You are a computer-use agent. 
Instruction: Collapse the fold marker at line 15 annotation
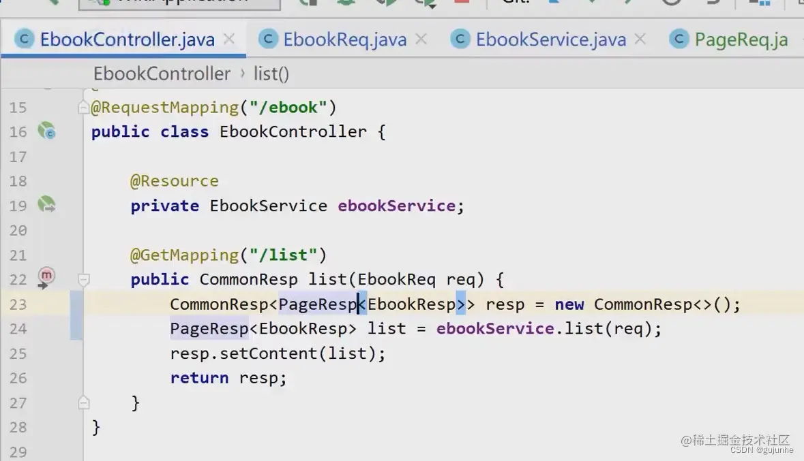click(84, 108)
